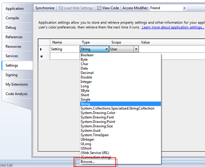The height and width of the screenshot is (167, 205).
Task: Click the new row asterisk marker
Action: coord(42,56)
